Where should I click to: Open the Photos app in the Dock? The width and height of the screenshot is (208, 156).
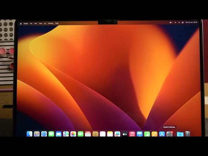pyautogui.click(x=73, y=134)
